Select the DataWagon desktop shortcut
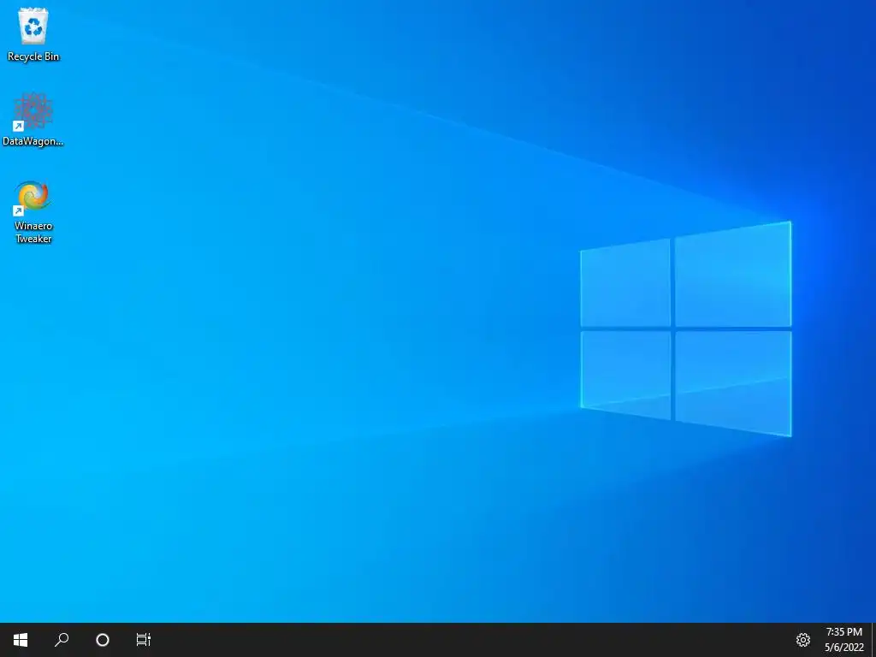This screenshot has height=657, width=876. 33,120
